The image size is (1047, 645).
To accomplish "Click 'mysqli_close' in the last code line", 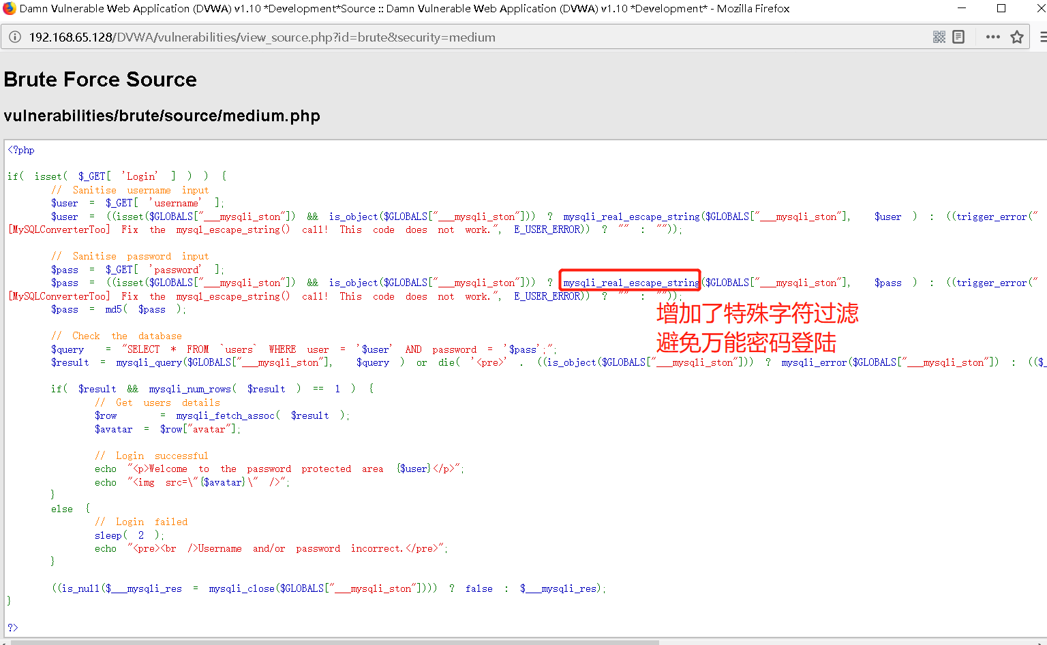I will (x=242, y=588).
